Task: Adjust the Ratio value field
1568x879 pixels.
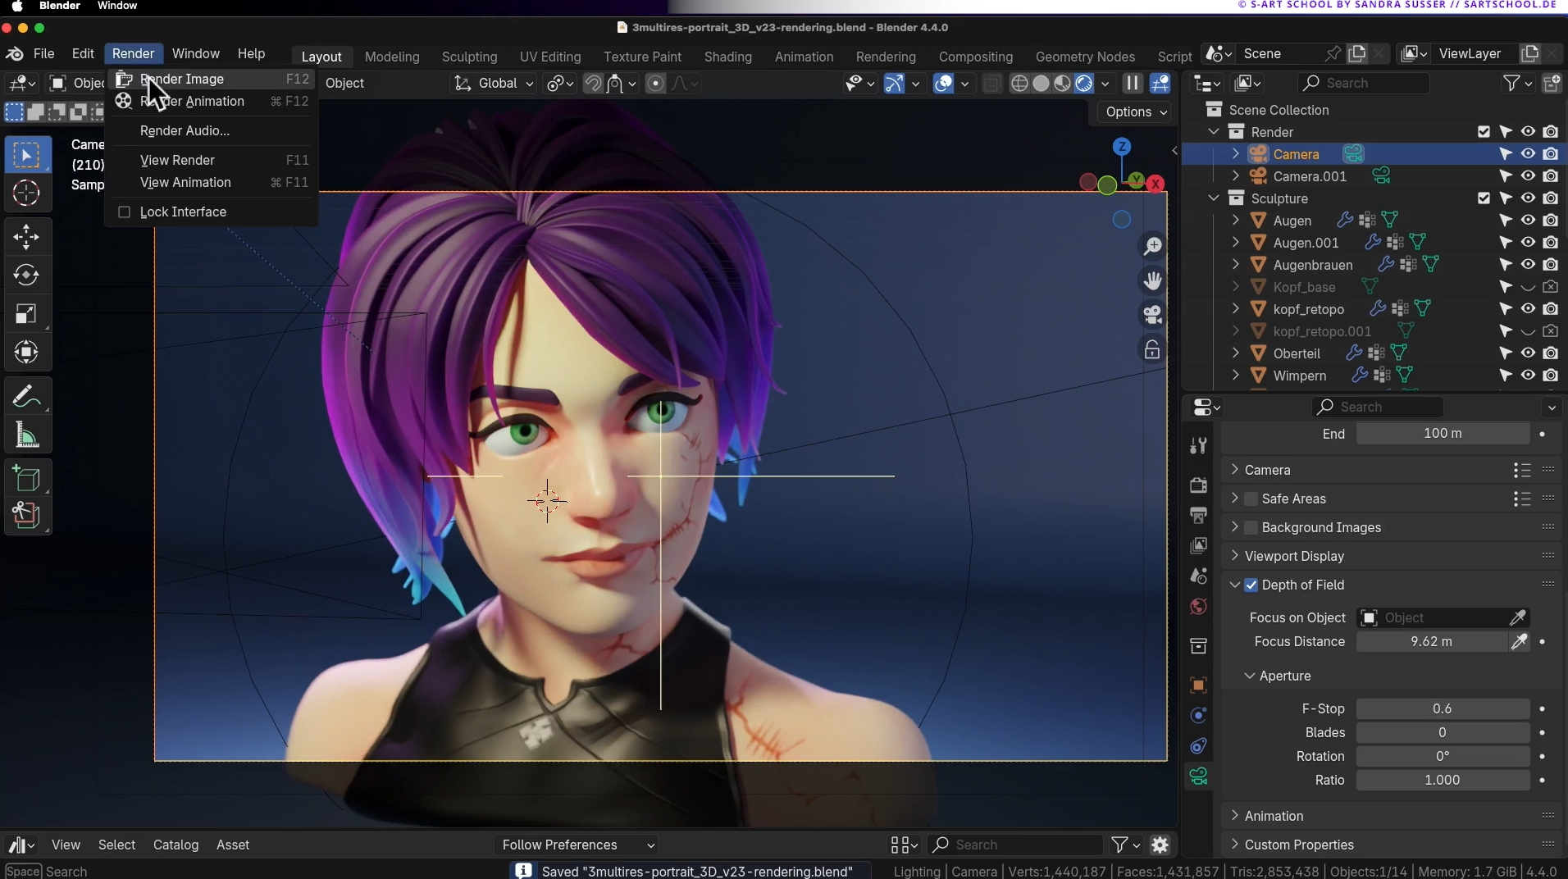Action: coord(1442,780)
